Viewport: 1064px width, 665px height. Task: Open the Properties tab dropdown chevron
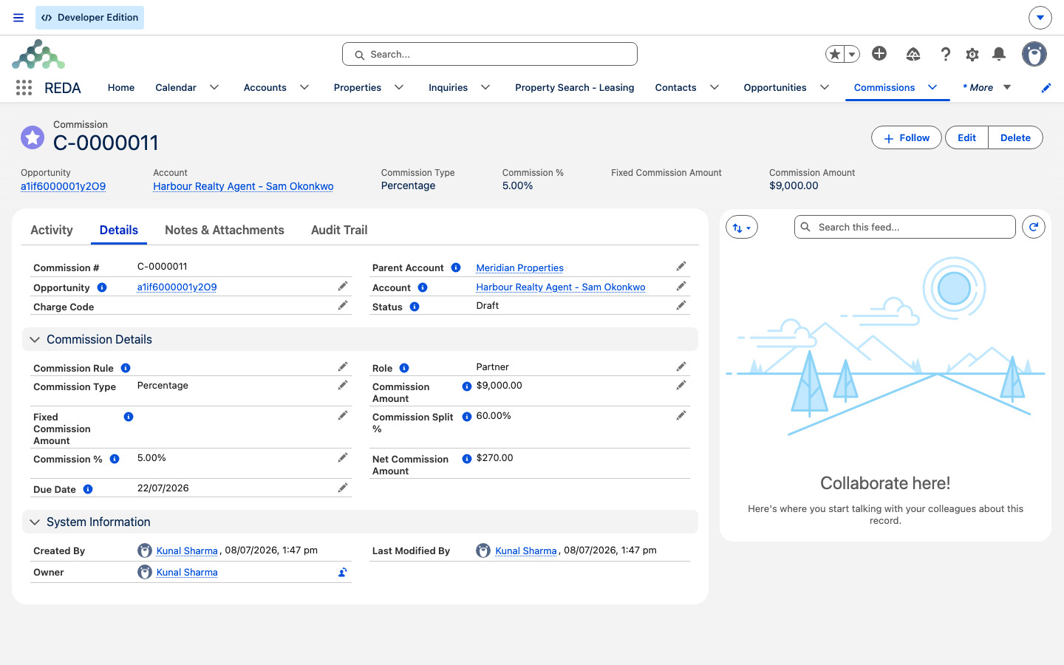tap(399, 87)
